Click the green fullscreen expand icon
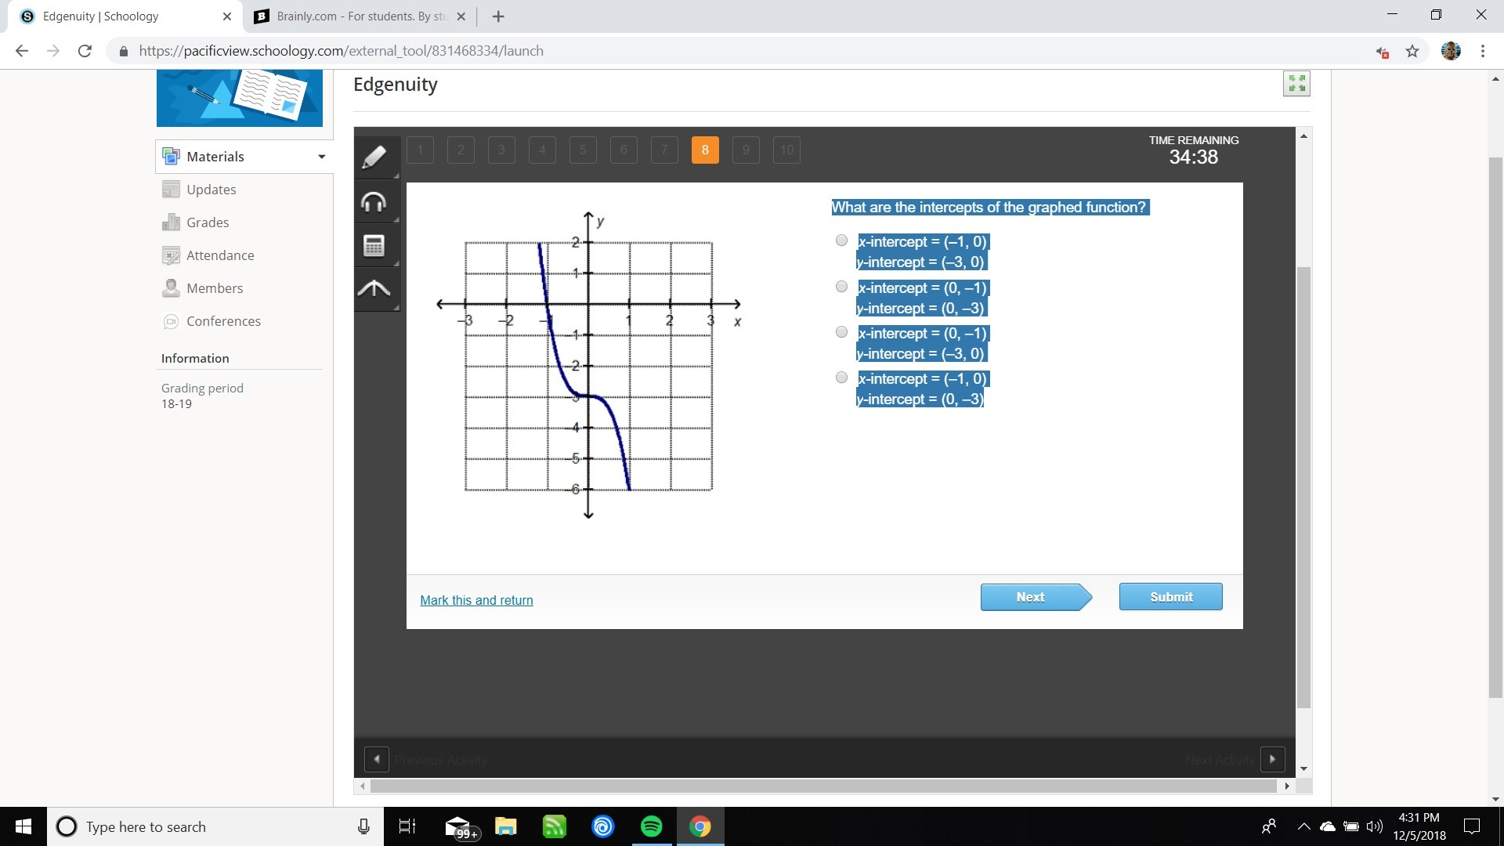Screen dimensions: 1504x846 click(x=1296, y=83)
